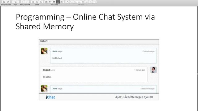Viewport: 198px width, 111px height.
Task: Click the '2 minutes ago' timestamp
Action: point(148,51)
